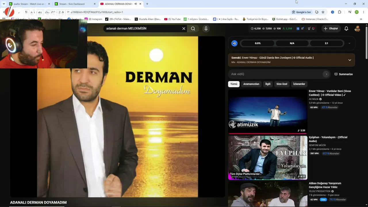368x207 pixels.
Task: Click the vidIQ logo in the stats panel
Action: coord(234,43)
